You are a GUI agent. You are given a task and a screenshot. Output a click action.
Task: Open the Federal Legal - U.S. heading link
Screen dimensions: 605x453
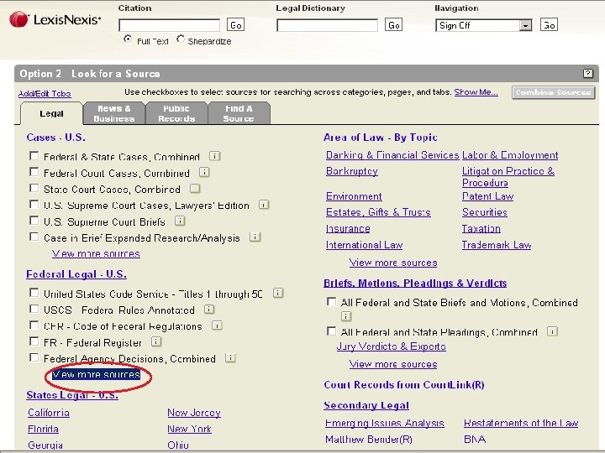pyautogui.click(x=76, y=274)
